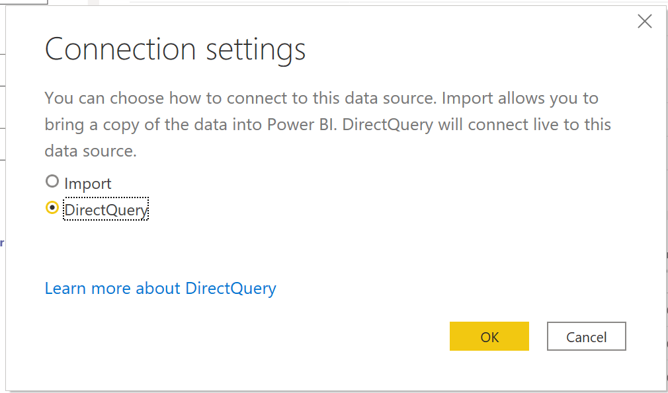Viewport: 668px width, 393px height.
Task: Select the Import radio button
Action: 52,181
